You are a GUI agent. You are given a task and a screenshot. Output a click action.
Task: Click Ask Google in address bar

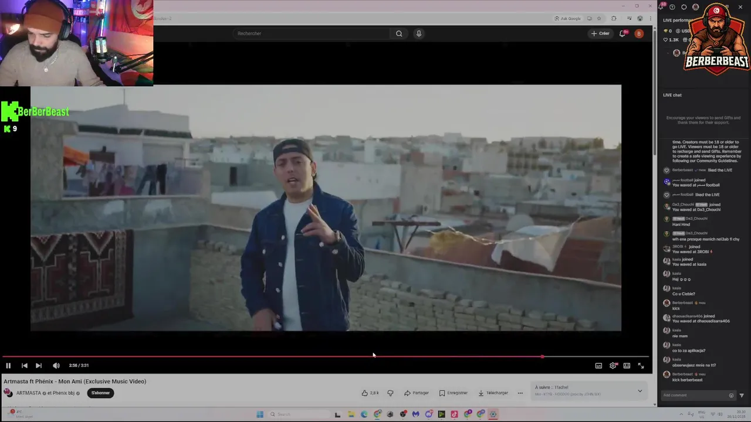(x=567, y=18)
